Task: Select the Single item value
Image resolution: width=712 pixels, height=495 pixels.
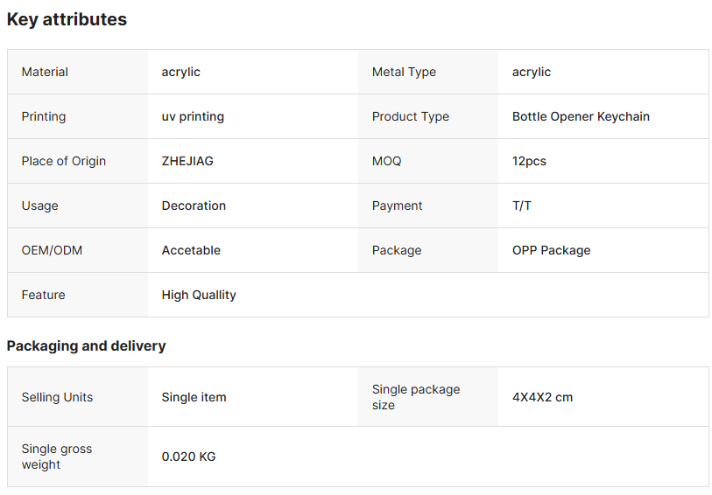Action: [194, 397]
